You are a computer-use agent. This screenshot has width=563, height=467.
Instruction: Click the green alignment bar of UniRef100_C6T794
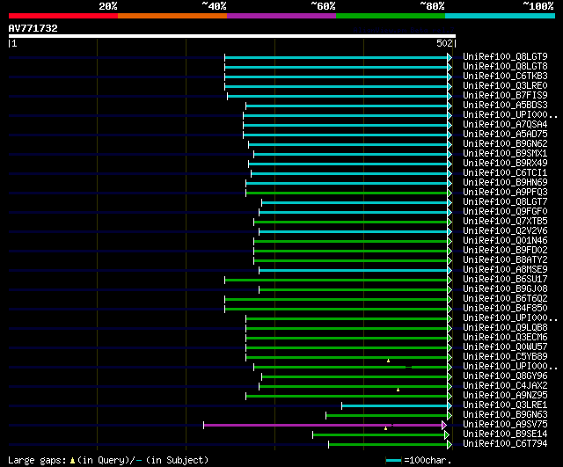[388, 445]
